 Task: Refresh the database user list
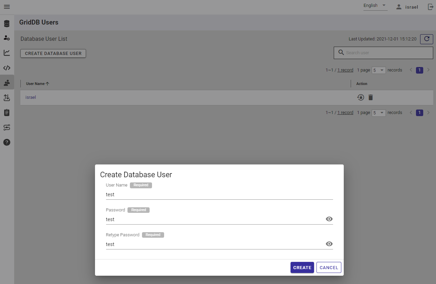pyautogui.click(x=426, y=39)
